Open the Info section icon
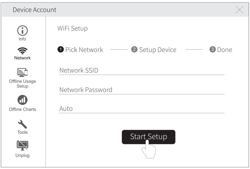This screenshot has height=169, width=250. click(x=22, y=31)
